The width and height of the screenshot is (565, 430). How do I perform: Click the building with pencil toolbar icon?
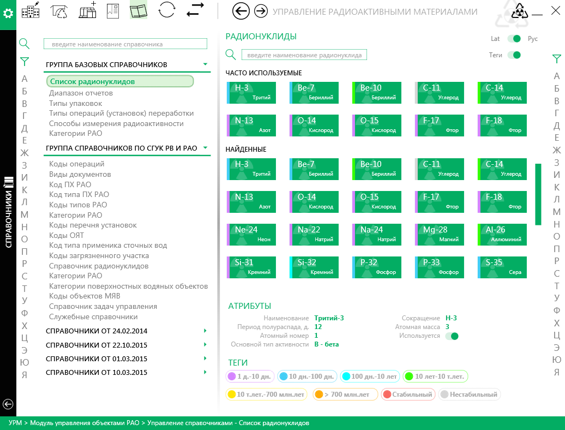[31, 10]
